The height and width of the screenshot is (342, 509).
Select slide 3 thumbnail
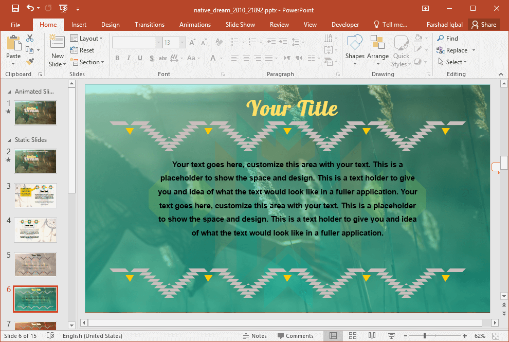coord(35,195)
